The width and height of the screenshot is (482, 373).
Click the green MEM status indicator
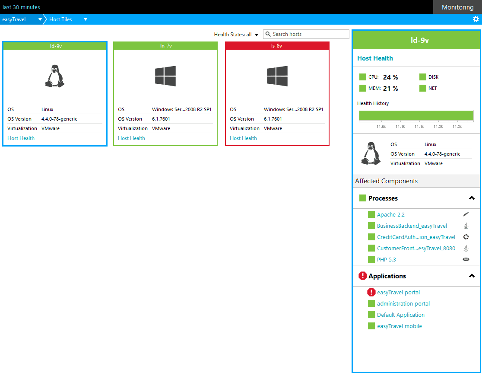363,88
